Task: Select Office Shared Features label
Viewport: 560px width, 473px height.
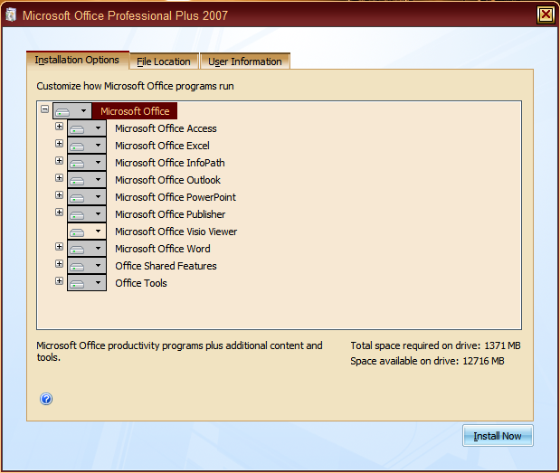Action: [166, 266]
